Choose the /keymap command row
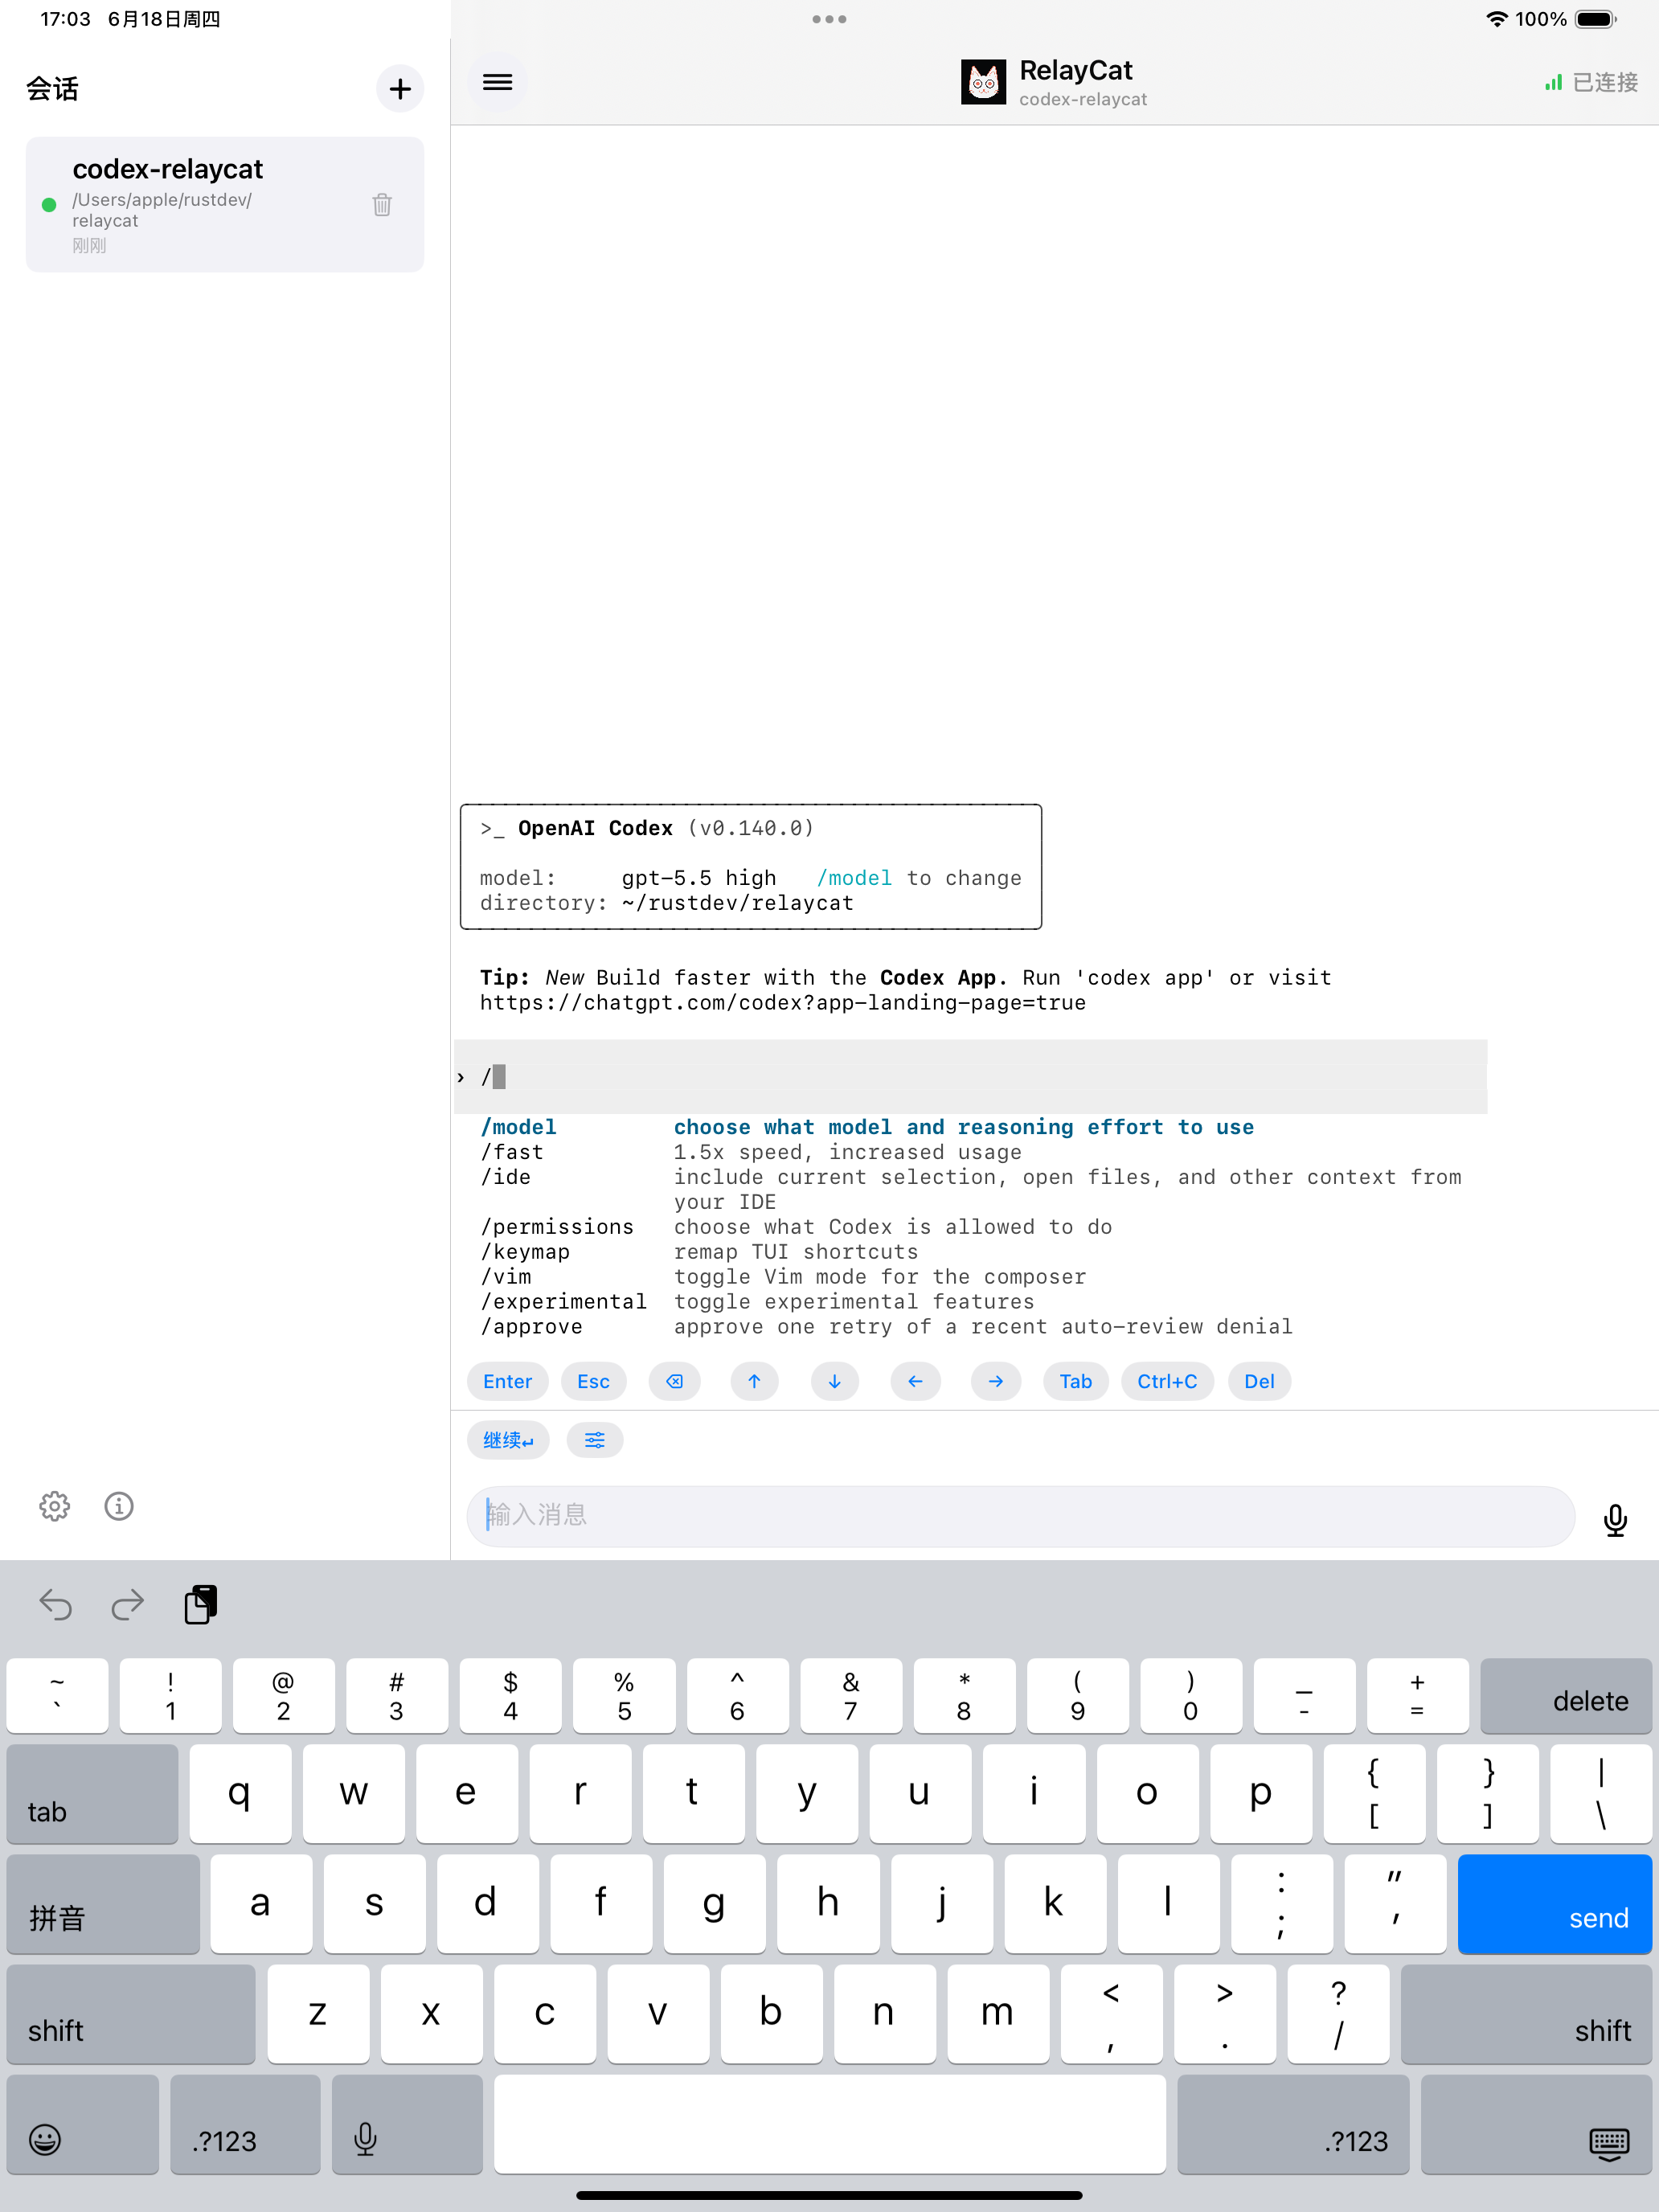Viewport: 1659px width, 2212px height. [699, 1252]
